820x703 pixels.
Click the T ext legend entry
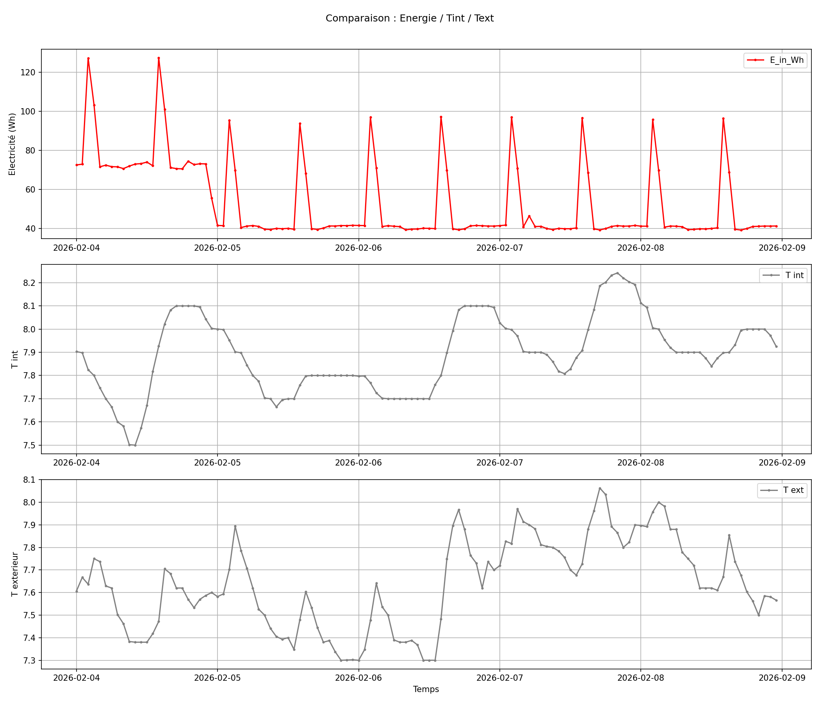click(x=793, y=490)
